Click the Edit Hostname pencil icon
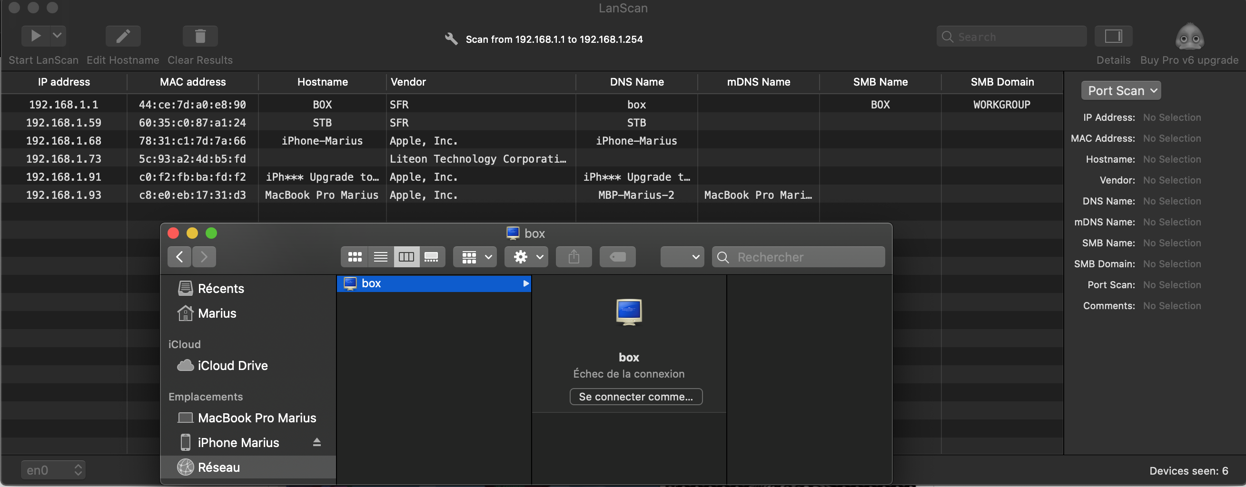The height and width of the screenshot is (487, 1246). pyautogui.click(x=123, y=36)
